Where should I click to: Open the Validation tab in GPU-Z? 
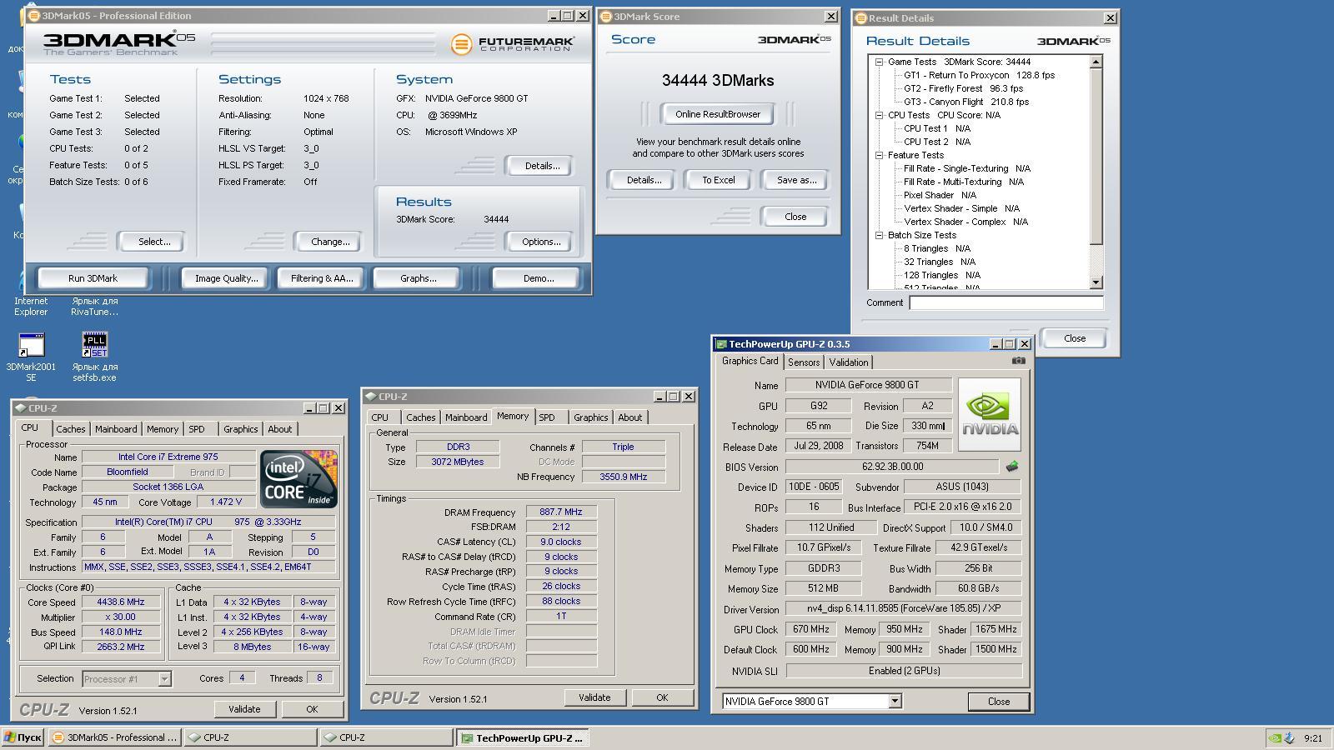849,362
